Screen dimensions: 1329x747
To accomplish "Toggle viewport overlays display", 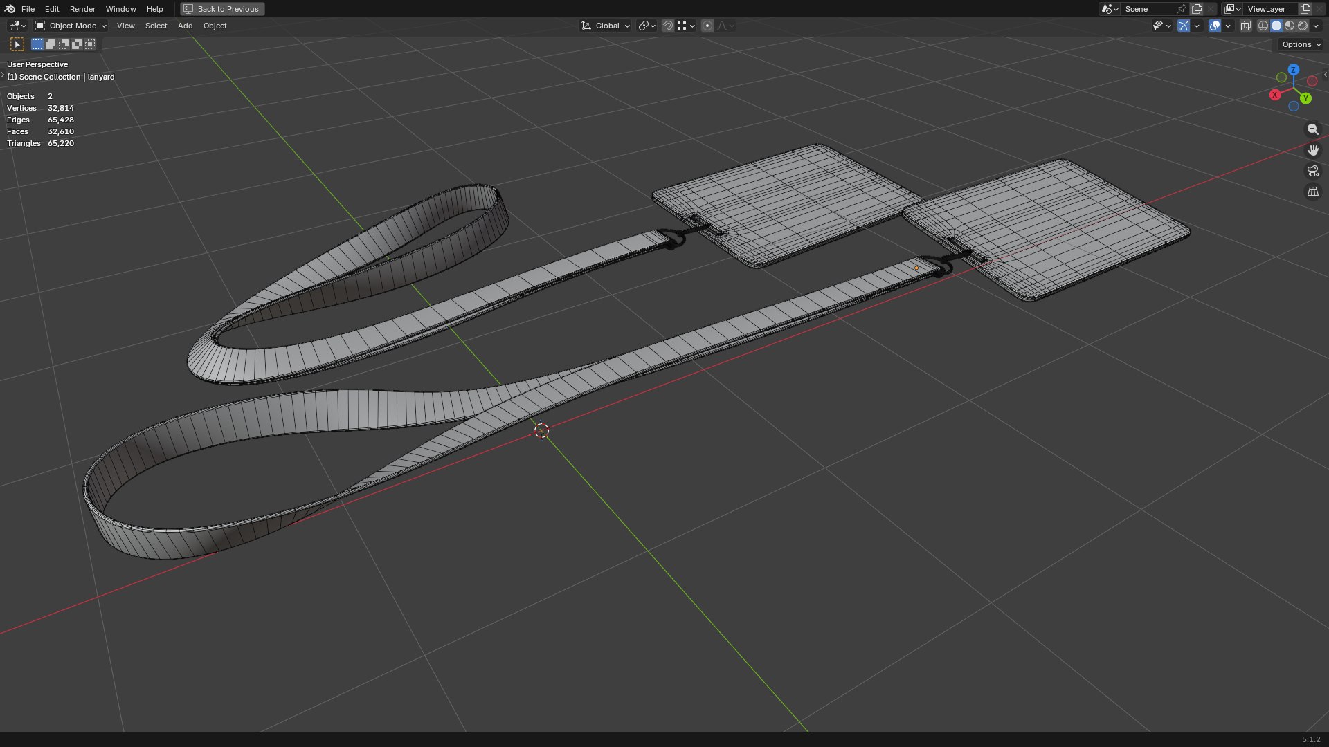I will click(1215, 26).
